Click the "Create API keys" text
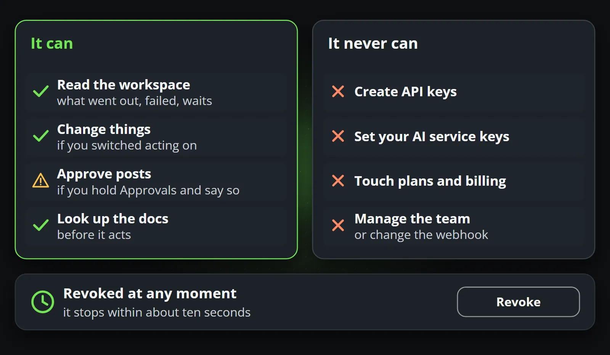 pyautogui.click(x=406, y=92)
